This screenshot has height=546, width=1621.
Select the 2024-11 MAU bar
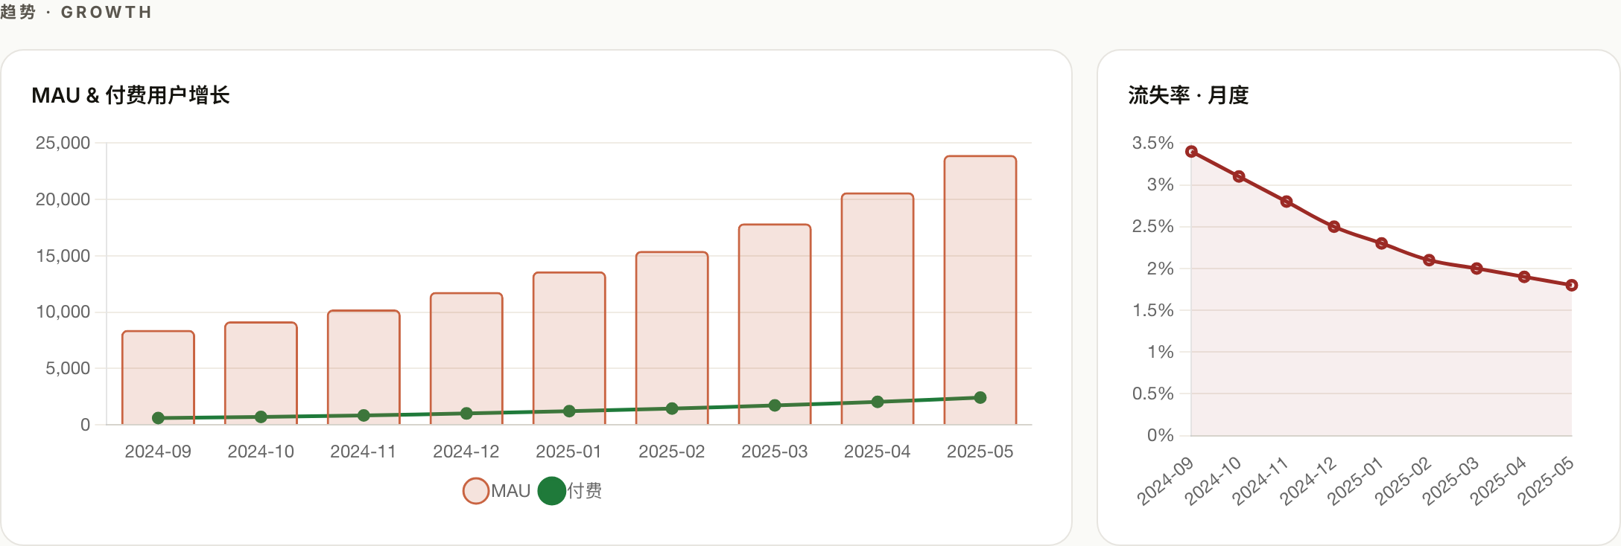(x=364, y=367)
